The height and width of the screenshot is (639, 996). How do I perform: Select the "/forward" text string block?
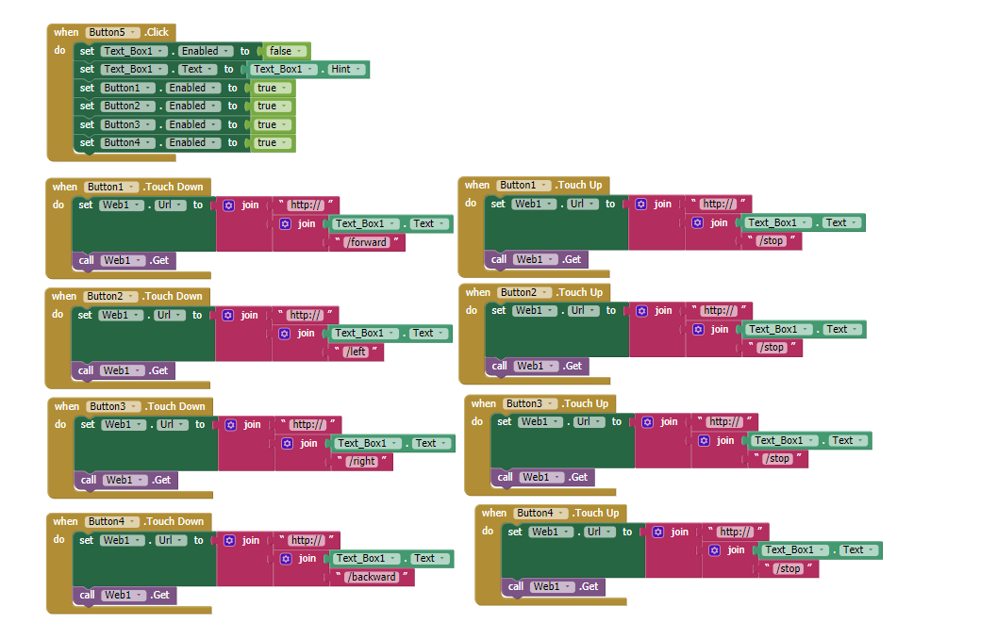tap(368, 242)
